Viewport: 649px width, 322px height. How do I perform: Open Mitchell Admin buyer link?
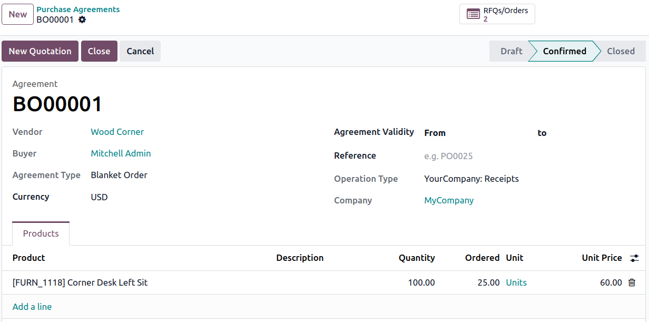[121, 153]
